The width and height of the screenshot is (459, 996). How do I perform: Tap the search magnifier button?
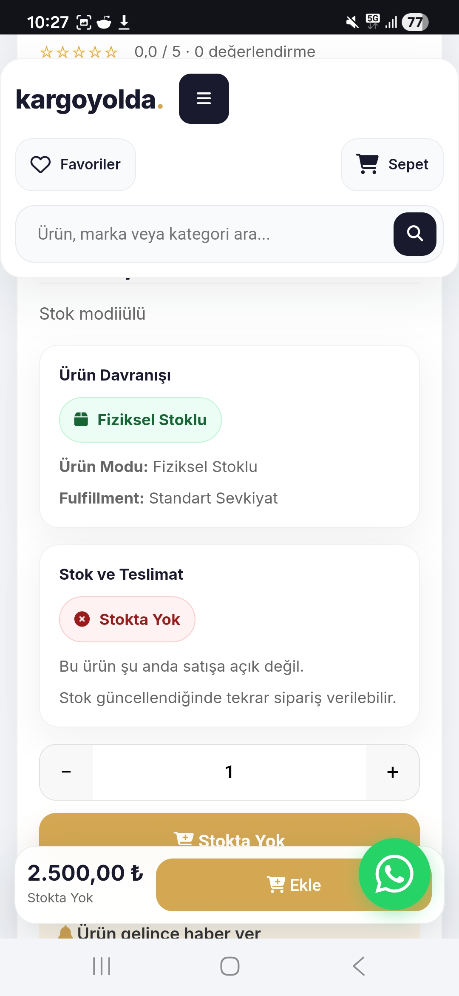415,234
